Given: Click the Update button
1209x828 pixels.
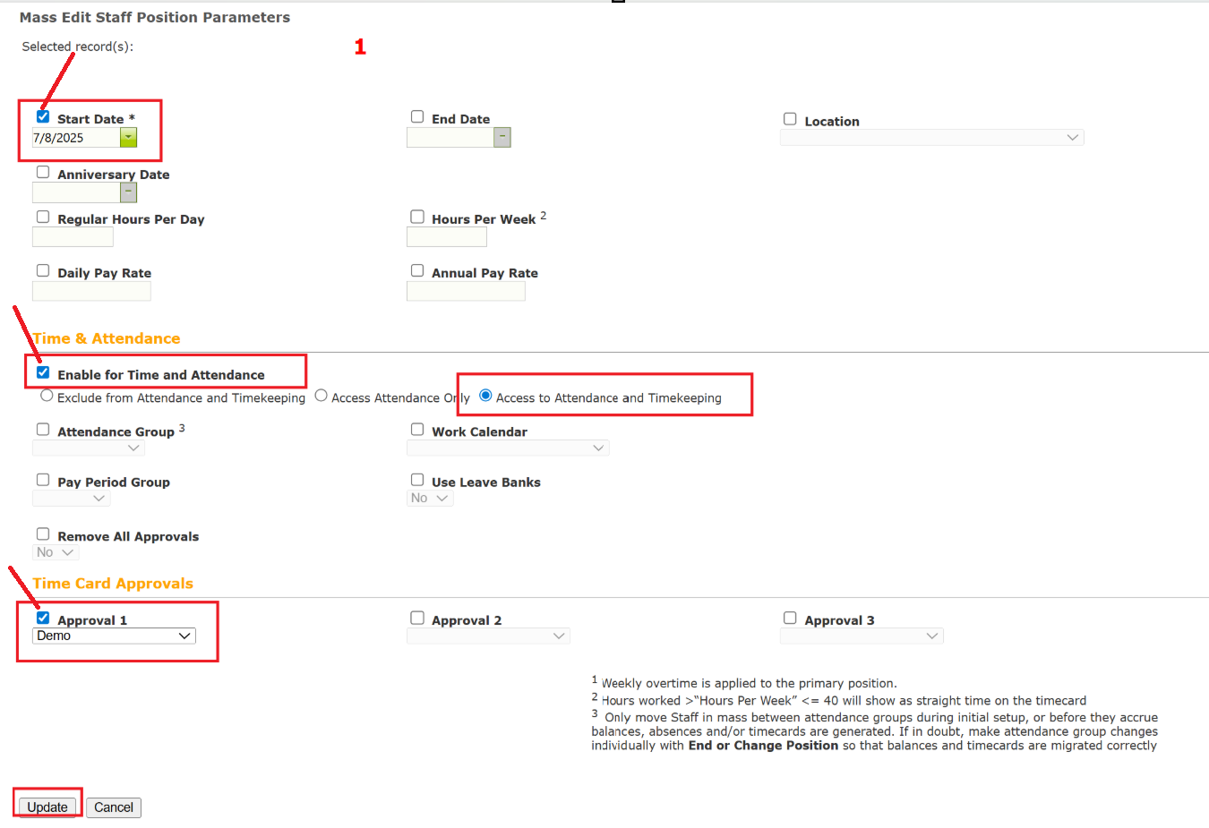Looking at the screenshot, I should [47, 806].
